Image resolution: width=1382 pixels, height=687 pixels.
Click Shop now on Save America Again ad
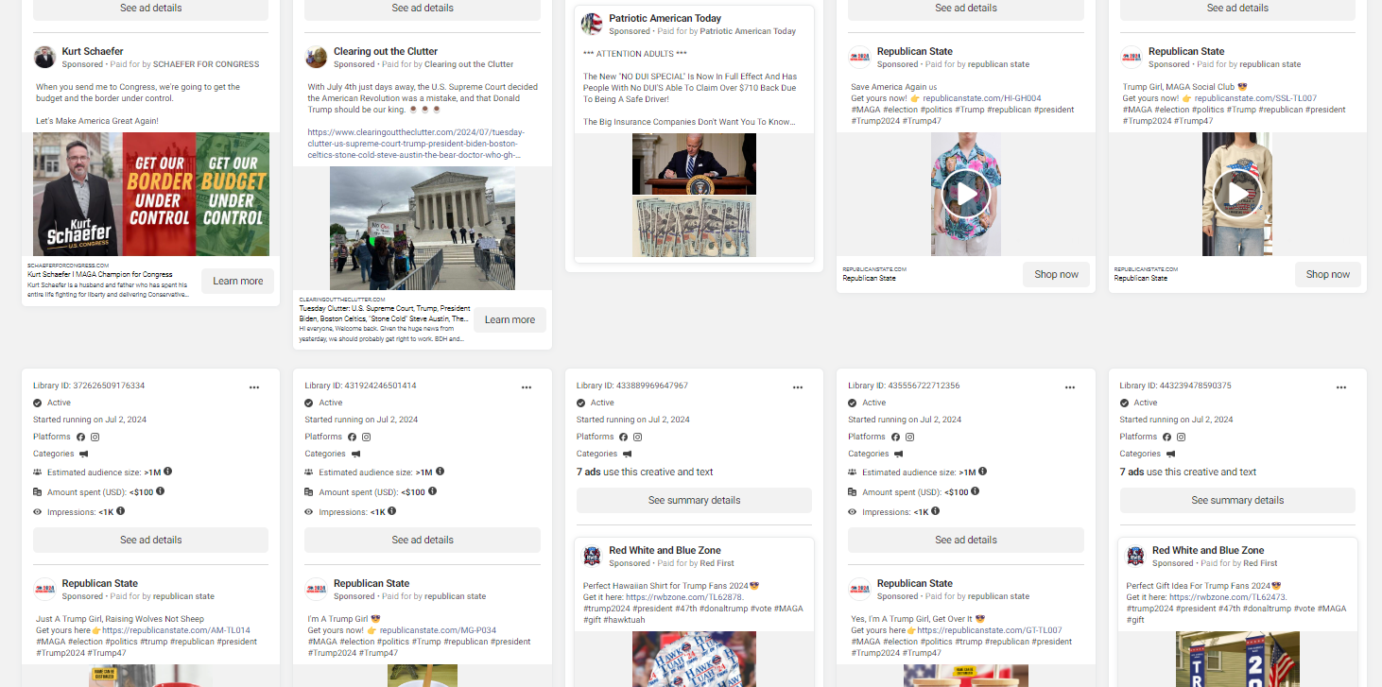point(1056,274)
